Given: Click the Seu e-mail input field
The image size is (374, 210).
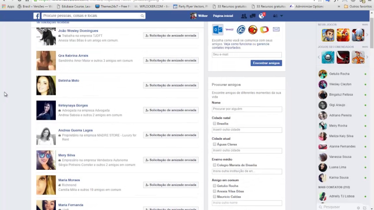Looking at the screenshot, I should pyautogui.click(x=247, y=55).
